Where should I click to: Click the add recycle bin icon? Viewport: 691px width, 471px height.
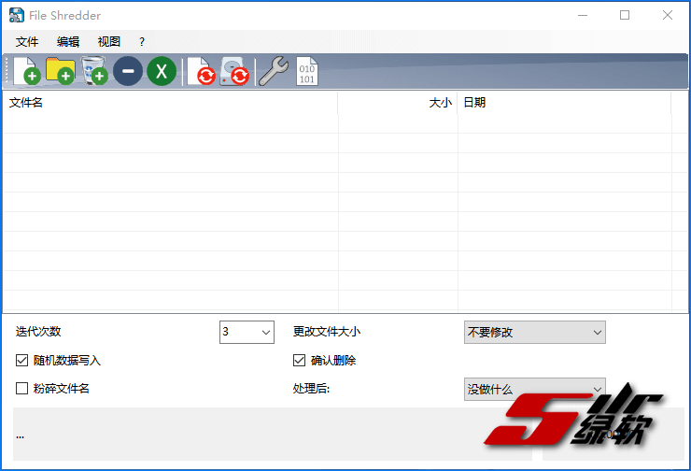(93, 71)
